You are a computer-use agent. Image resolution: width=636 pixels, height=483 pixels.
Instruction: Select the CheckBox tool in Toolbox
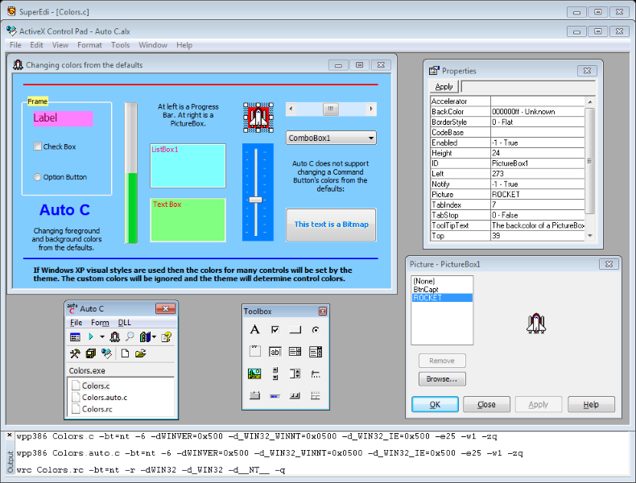tap(275, 329)
